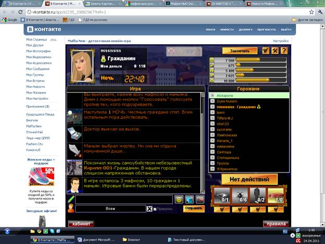The image size is (325, 244).
Task: Open Блокнот from the Windows taskbar
Action: click(x=131, y=240)
